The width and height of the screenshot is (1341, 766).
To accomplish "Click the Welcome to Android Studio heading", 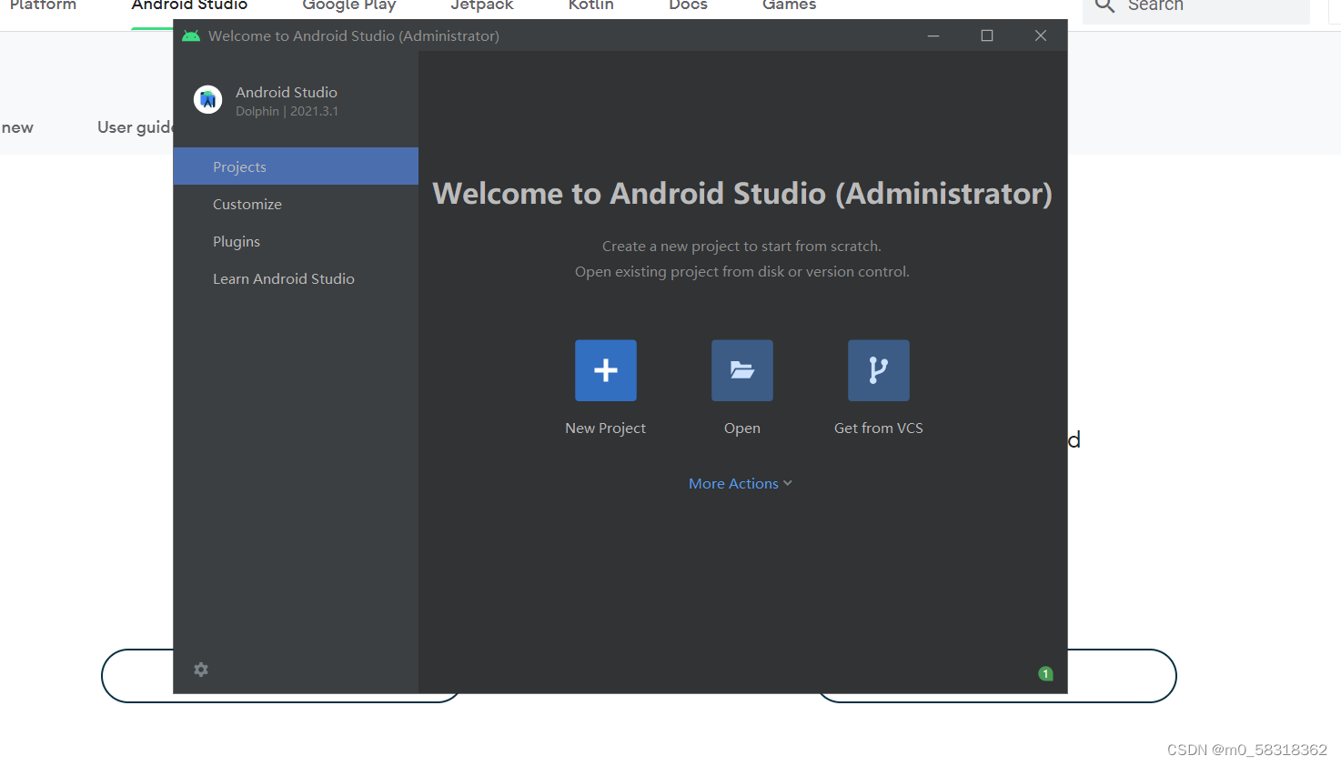I will click(742, 194).
